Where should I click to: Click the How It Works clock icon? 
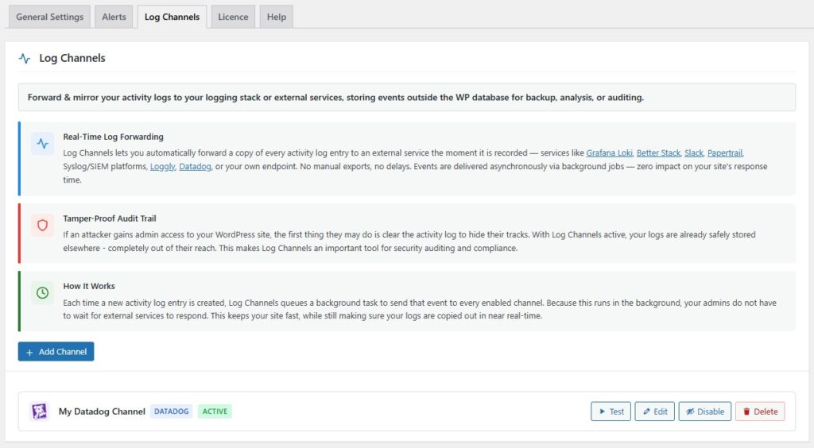[x=43, y=292]
